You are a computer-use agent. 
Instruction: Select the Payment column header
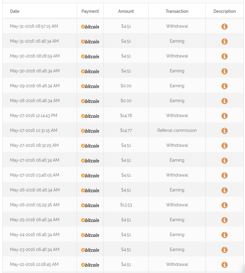click(x=90, y=11)
